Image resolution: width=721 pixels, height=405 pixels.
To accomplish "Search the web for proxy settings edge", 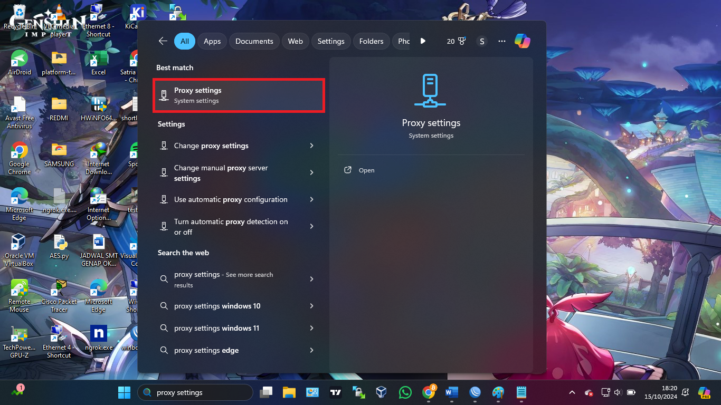I will pos(239,350).
